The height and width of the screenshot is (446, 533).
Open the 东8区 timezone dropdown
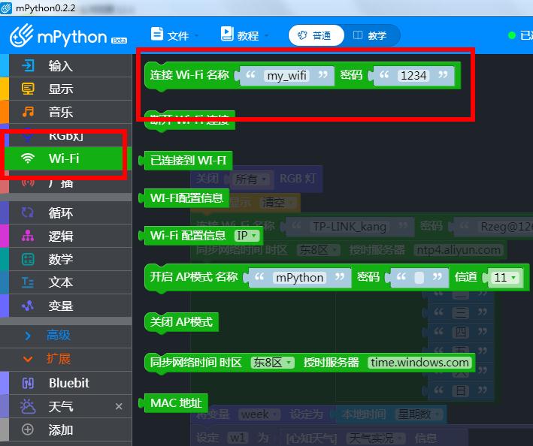tap(272, 363)
